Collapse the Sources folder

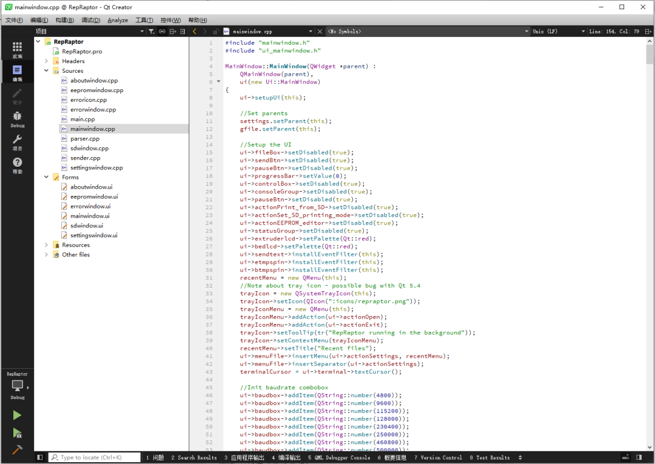click(x=46, y=70)
